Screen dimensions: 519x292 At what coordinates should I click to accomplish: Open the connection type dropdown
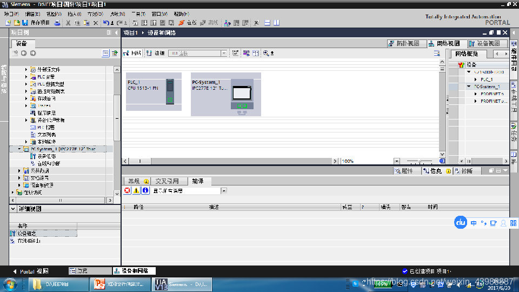point(224,54)
